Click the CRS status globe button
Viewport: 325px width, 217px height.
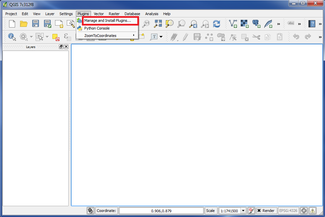[304, 211]
